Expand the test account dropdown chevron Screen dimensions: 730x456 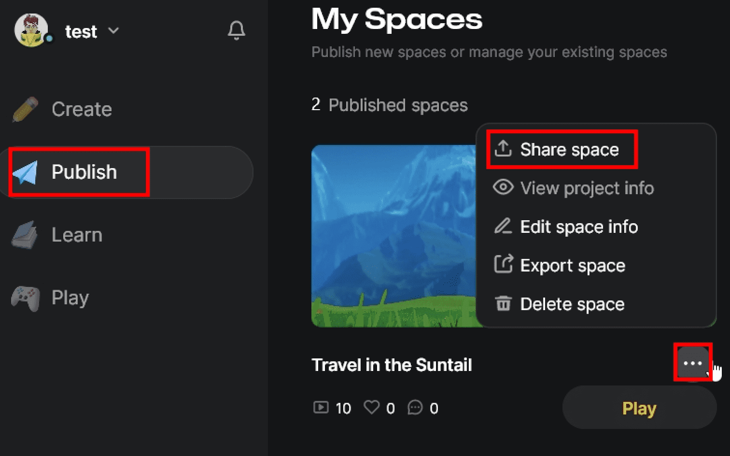tap(114, 30)
